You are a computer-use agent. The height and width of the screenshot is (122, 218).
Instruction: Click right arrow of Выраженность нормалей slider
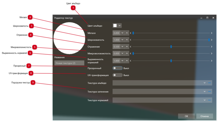pos(212,61)
